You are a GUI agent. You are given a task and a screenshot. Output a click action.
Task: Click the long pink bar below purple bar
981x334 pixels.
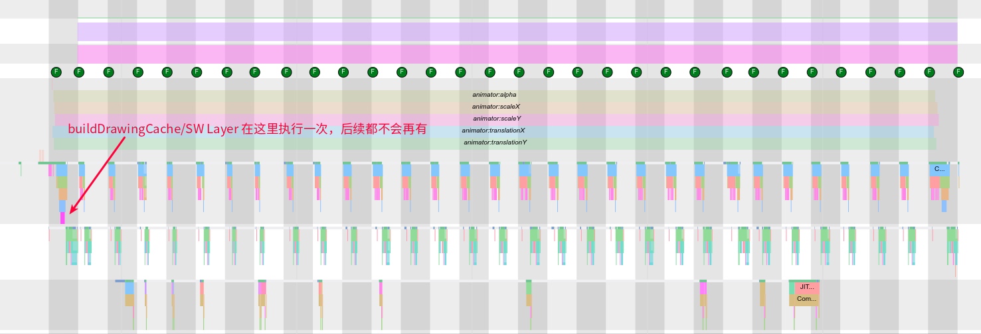(x=517, y=54)
